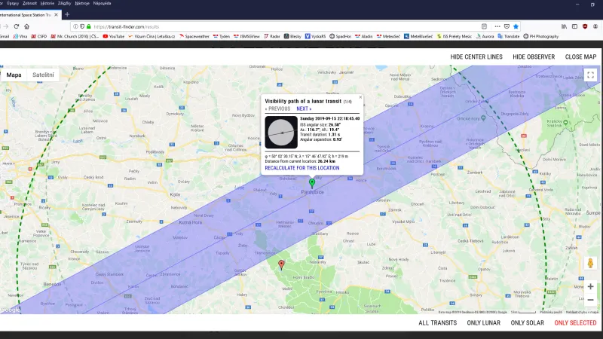Open the Historie menu
603x339 pixels.
pyautogui.click(x=57, y=3)
